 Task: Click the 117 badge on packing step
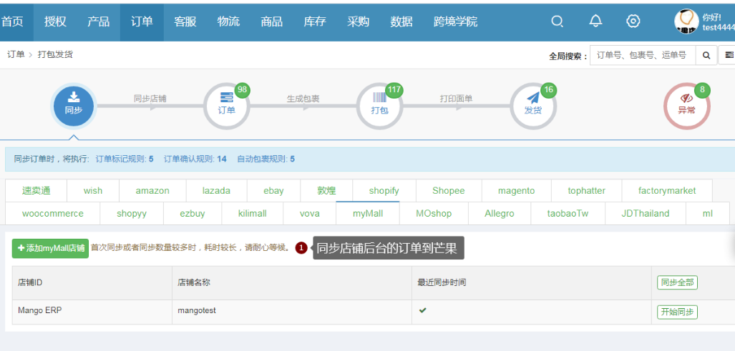(x=394, y=90)
